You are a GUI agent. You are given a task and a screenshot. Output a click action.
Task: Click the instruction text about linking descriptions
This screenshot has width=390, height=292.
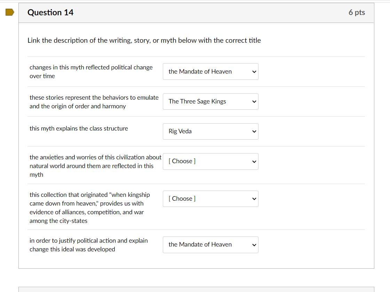pos(144,40)
